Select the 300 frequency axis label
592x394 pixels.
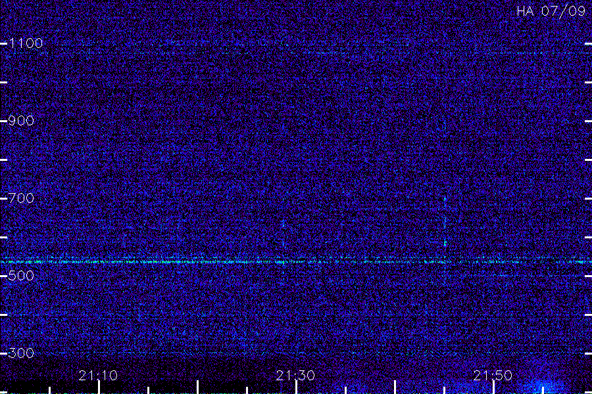(21, 353)
